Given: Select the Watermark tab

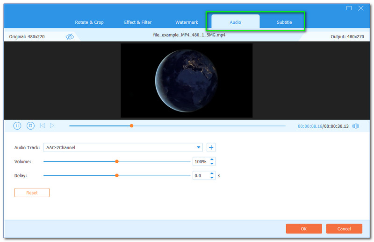Looking at the screenshot, I should 187,22.
